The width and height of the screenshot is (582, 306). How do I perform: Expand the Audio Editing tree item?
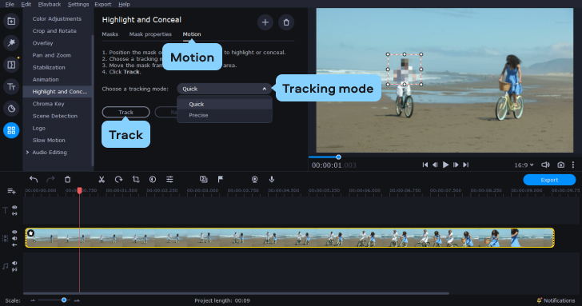[27, 153]
